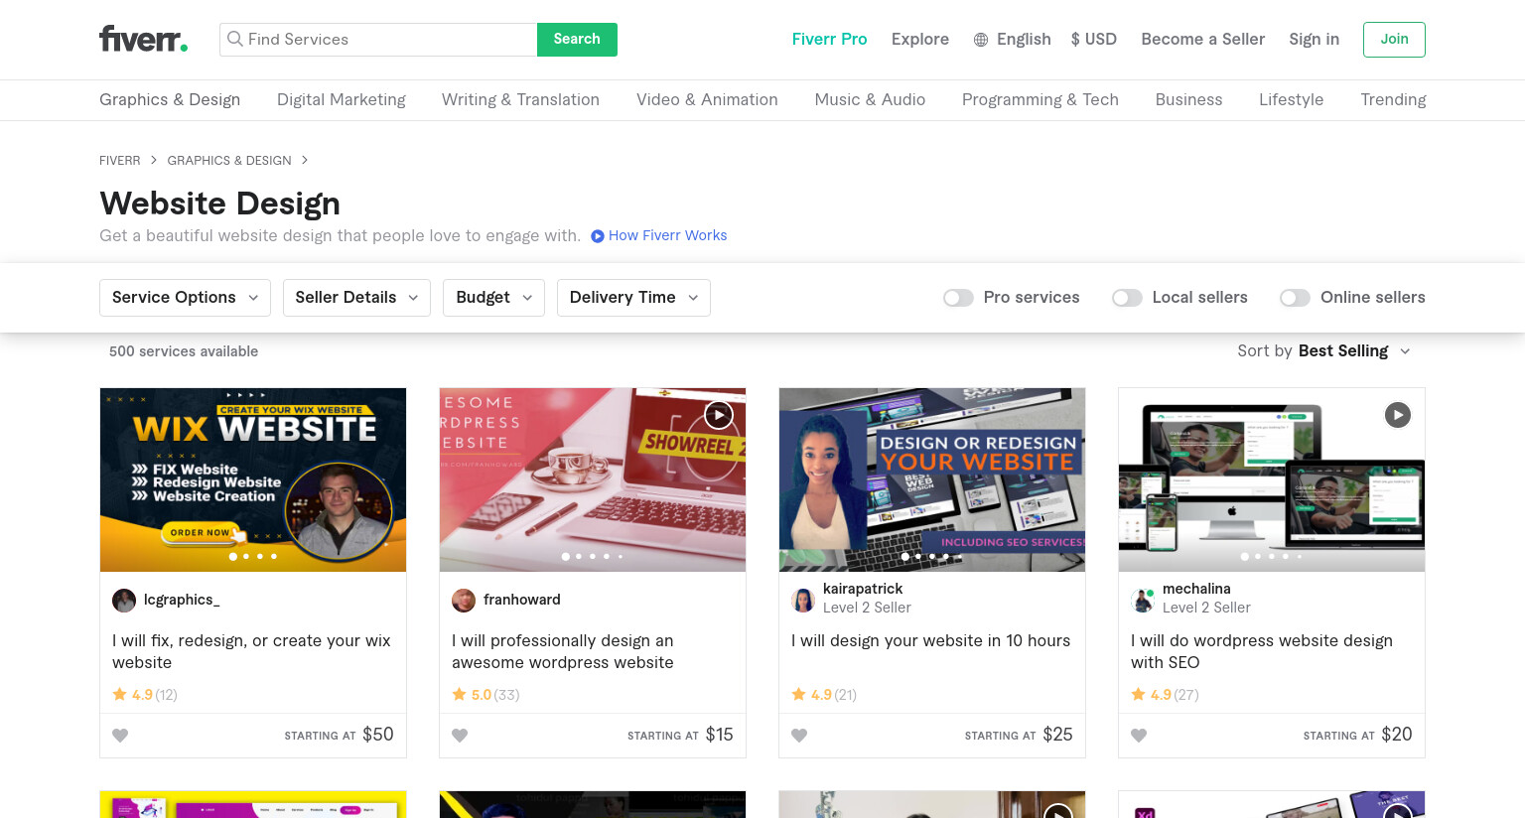
Task: Open Business category menu
Action: [1188, 100]
